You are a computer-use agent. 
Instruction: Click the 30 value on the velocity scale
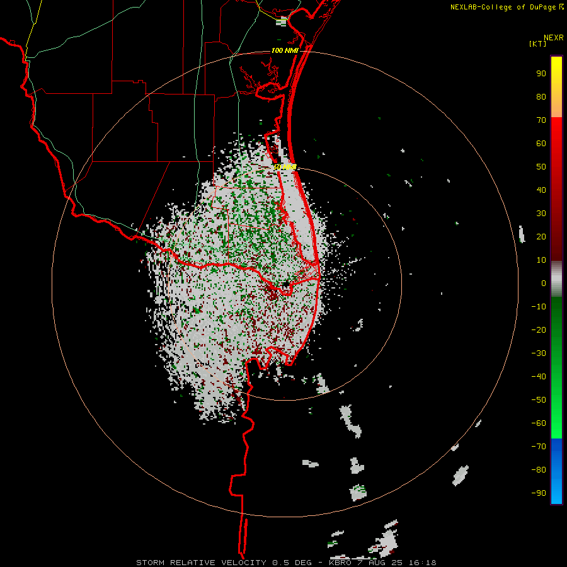pyautogui.click(x=541, y=214)
